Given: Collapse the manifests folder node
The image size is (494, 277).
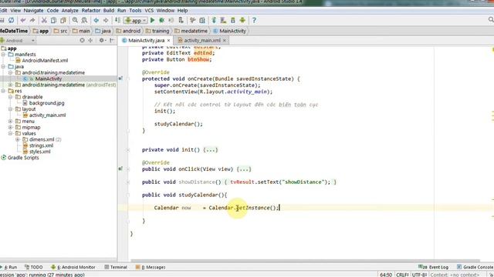Looking at the screenshot, I should (3, 55).
